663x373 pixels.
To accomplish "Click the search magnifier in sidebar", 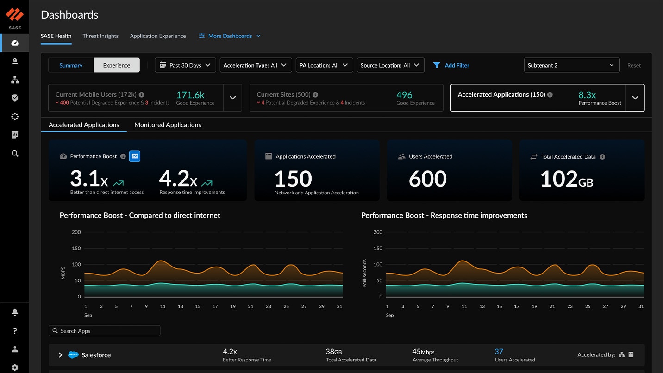I will click(15, 154).
